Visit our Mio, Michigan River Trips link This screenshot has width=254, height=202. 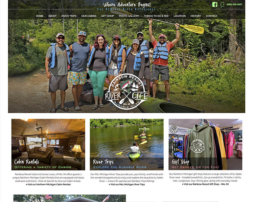coord(127,184)
